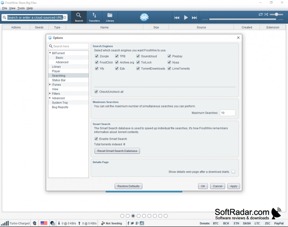Click the Maximum Searches input field
Screen dimensions: 288x227
(x=227, y=113)
